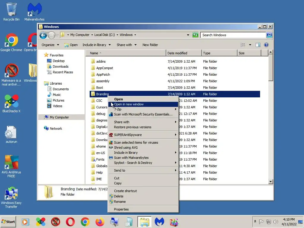Select Scan with Microsoft Security Essentials

pos(143,114)
